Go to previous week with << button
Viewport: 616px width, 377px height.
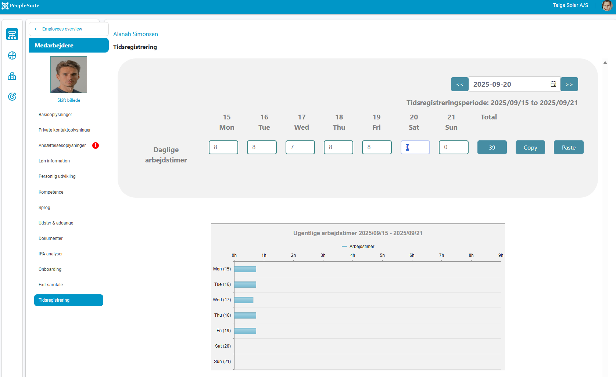pos(459,84)
